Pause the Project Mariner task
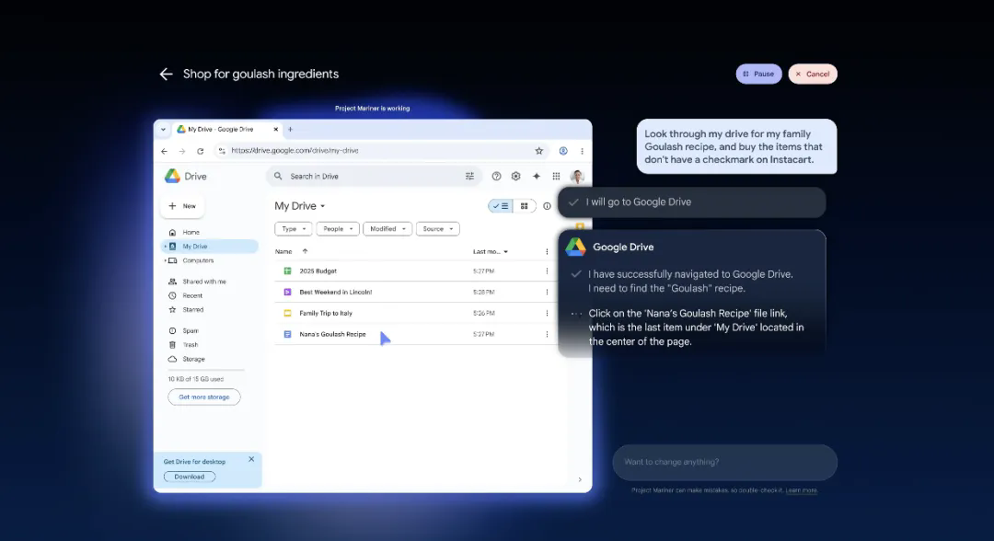 (758, 75)
